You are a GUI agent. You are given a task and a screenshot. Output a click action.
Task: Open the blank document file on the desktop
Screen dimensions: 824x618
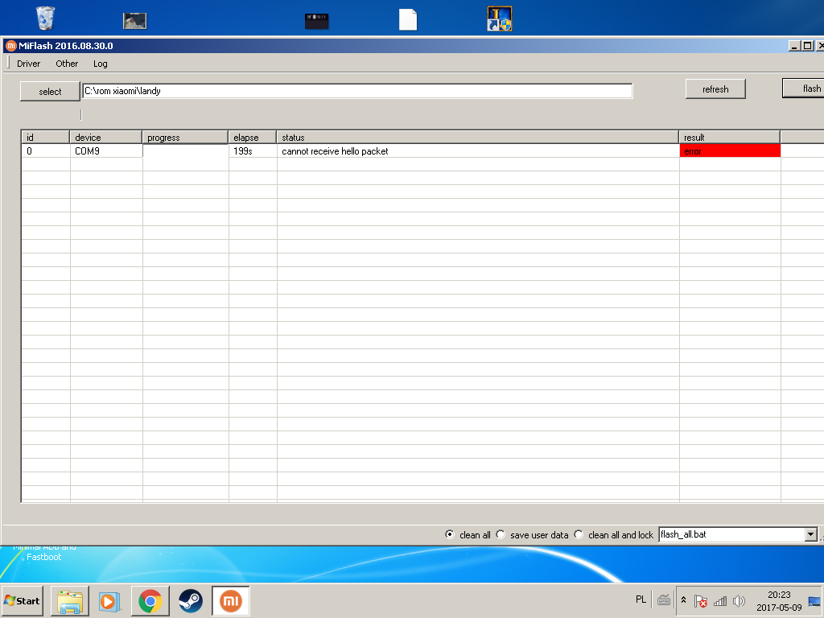[x=408, y=19]
